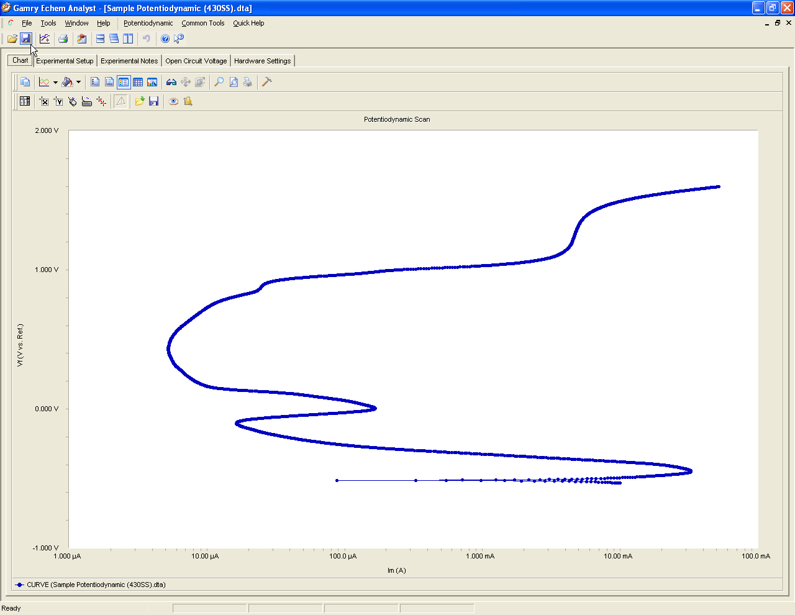Open a data file with folder icon
Image resolution: width=795 pixels, height=615 pixels.
coord(12,39)
